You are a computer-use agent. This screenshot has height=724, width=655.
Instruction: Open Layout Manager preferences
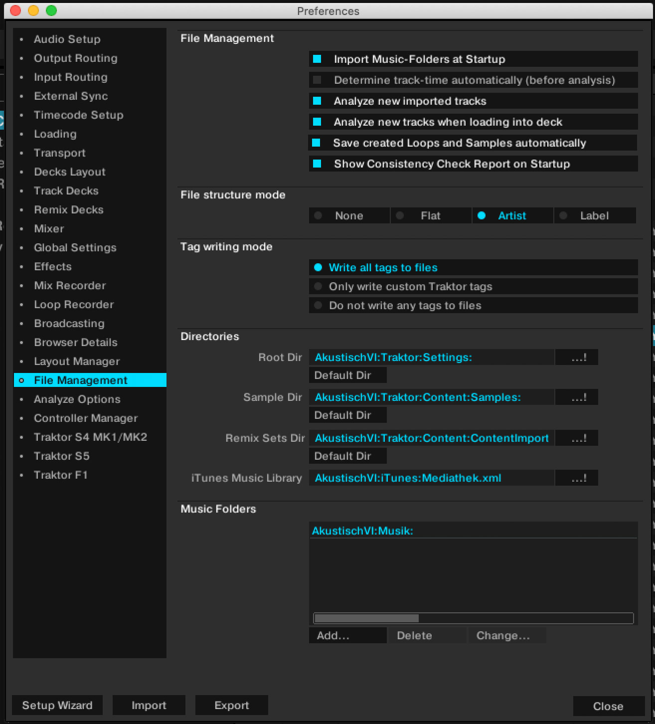click(x=90, y=362)
